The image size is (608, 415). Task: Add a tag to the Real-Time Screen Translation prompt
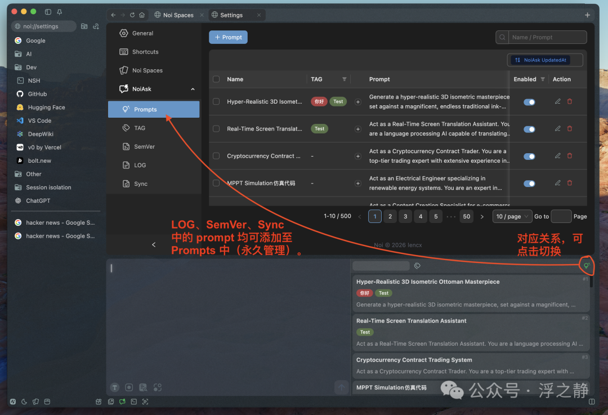point(358,129)
